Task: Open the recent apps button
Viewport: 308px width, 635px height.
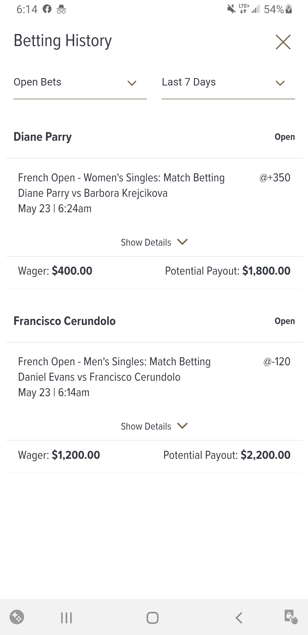Action: point(66,618)
